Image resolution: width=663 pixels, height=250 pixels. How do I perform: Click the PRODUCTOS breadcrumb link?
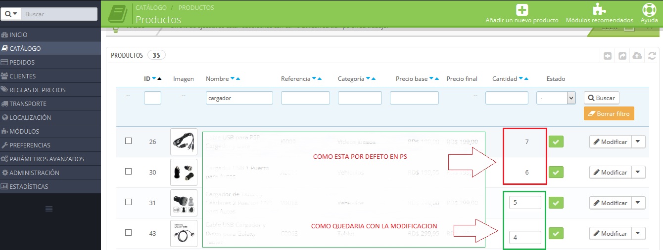[x=196, y=8]
